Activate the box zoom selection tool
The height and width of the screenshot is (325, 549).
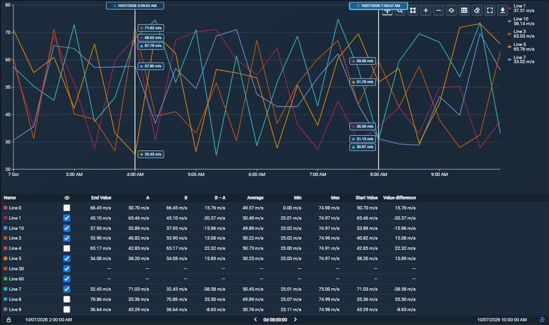413,11
